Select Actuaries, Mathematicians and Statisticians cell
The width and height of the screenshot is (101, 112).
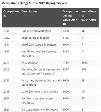41,83
